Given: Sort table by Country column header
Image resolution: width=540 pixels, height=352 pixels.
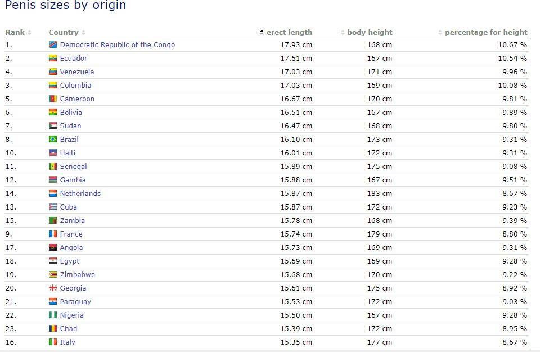Looking at the screenshot, I should (x=66, y=33).
